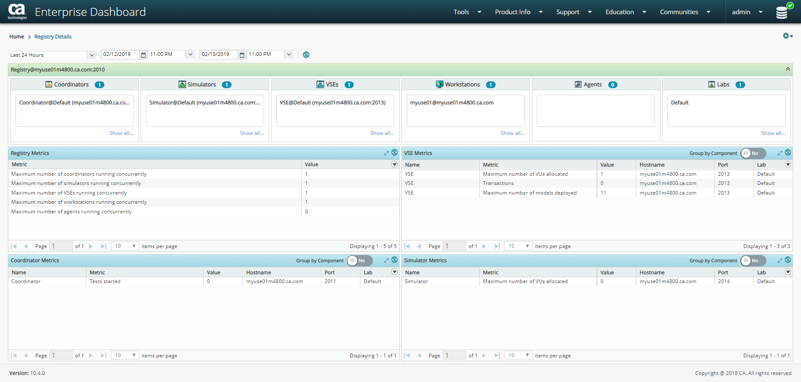
Task: Show all simulators
Action: pos(252,133)
